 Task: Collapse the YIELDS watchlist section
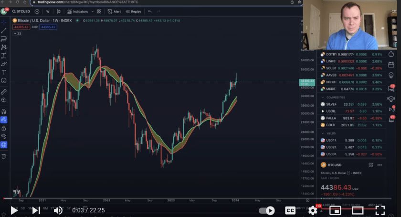point(323,133)
